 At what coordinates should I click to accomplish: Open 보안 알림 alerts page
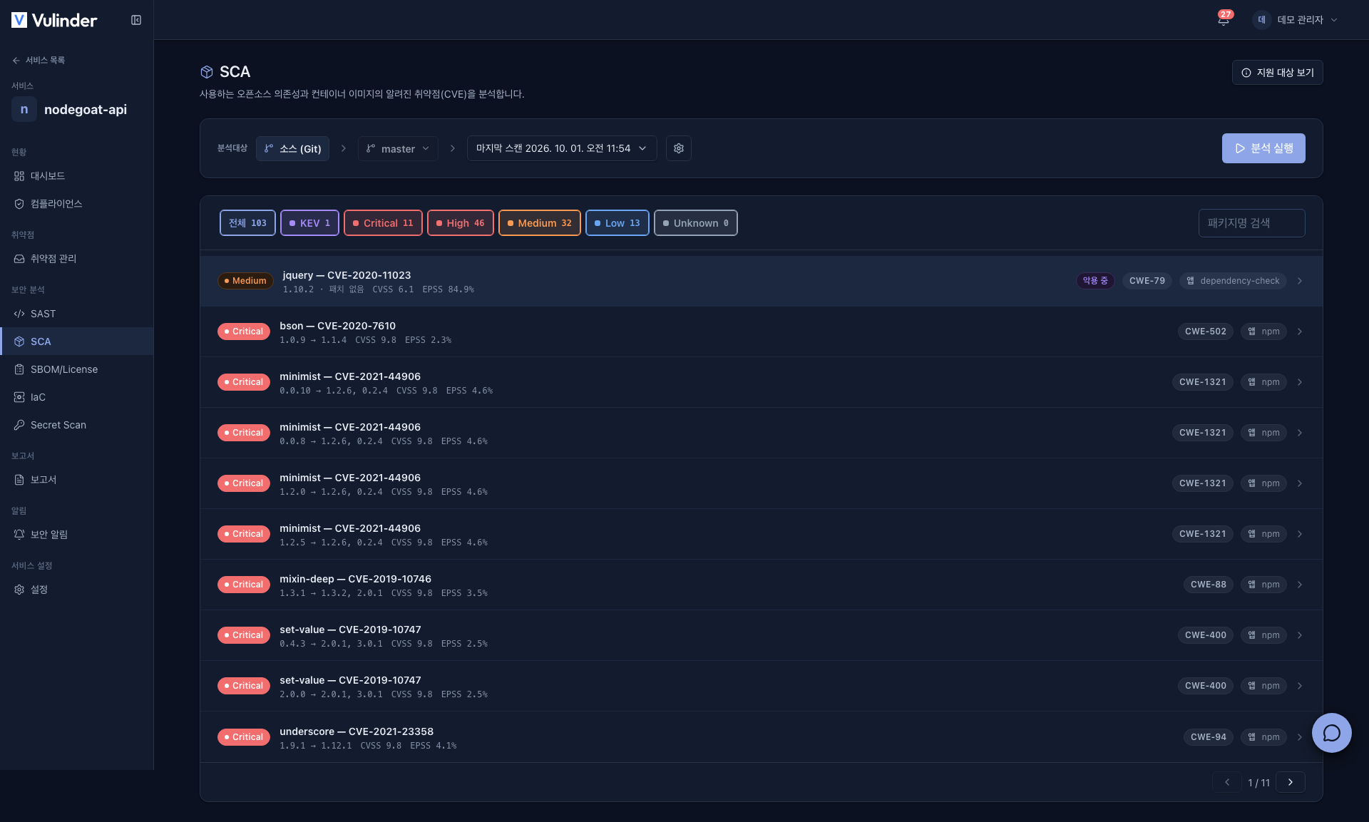pos(76,535)
